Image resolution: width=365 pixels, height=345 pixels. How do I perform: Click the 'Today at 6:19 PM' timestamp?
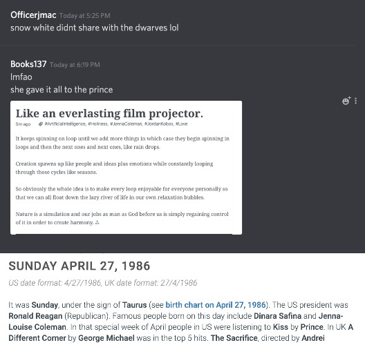point(75,65)
